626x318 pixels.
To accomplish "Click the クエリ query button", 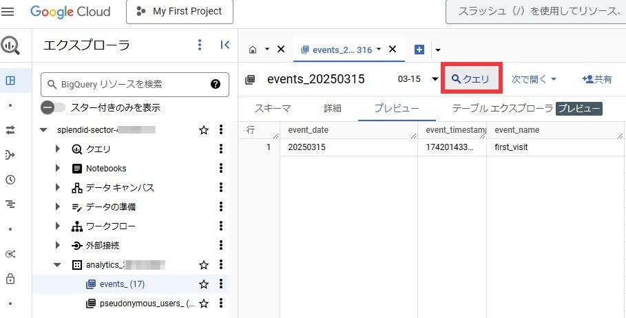I will (x=471, y=78).
